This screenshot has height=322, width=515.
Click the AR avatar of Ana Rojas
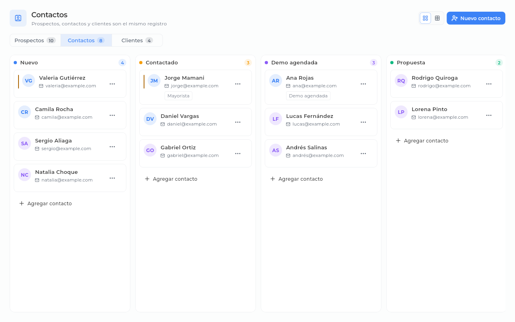click(x=276, y=80)
